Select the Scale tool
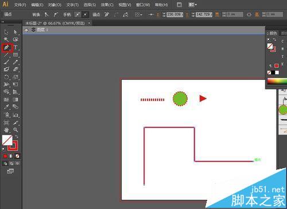 [15, 77]
